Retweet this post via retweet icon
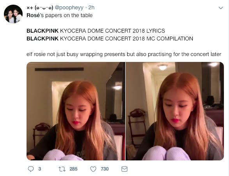Viewport: 229px width, 176px height. (x=62, y=169)
